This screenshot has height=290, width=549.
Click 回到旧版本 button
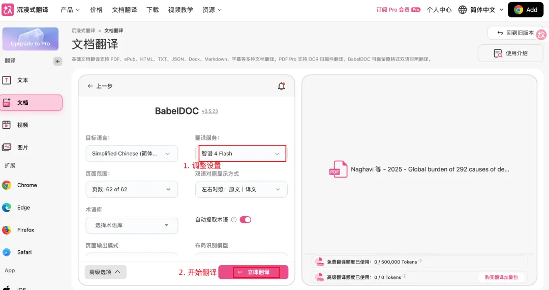(515, 33)
